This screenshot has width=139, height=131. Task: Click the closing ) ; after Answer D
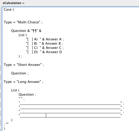(20, 56)
